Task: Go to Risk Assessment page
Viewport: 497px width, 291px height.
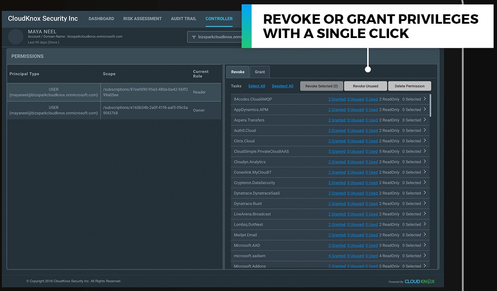Action: coord(142,19)
